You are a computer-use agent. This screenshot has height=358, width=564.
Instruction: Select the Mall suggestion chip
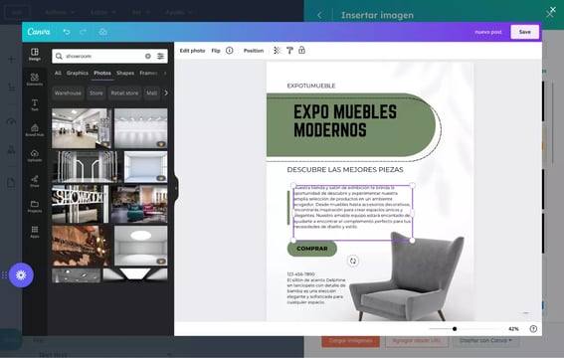(152, 93)
